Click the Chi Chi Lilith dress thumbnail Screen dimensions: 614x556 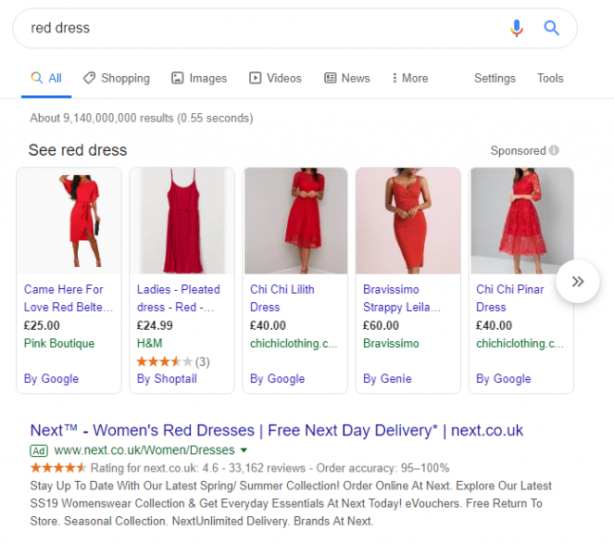click(x=295, y=221)
